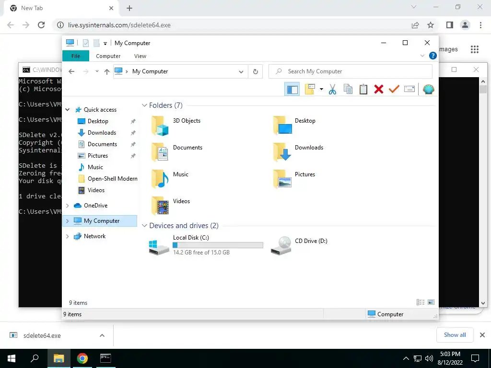
Task: Select the Pictures folder in main pane
Action: 294,179
